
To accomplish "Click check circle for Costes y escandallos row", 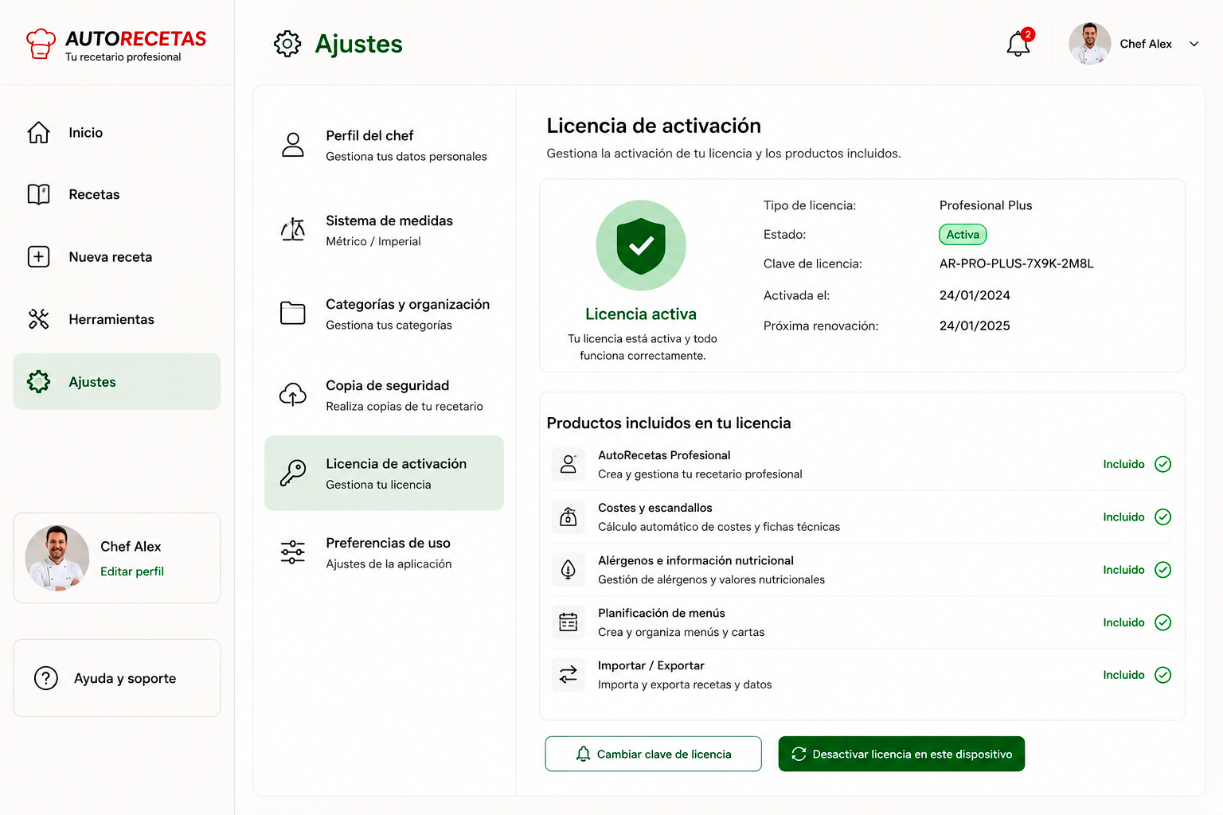I will 1163,517.
